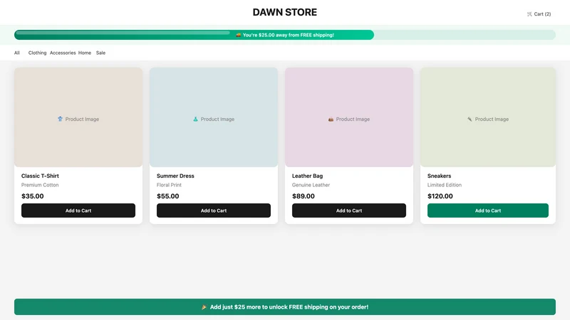View the Sale category
The image size is (570, 320).
click(100, 53)
